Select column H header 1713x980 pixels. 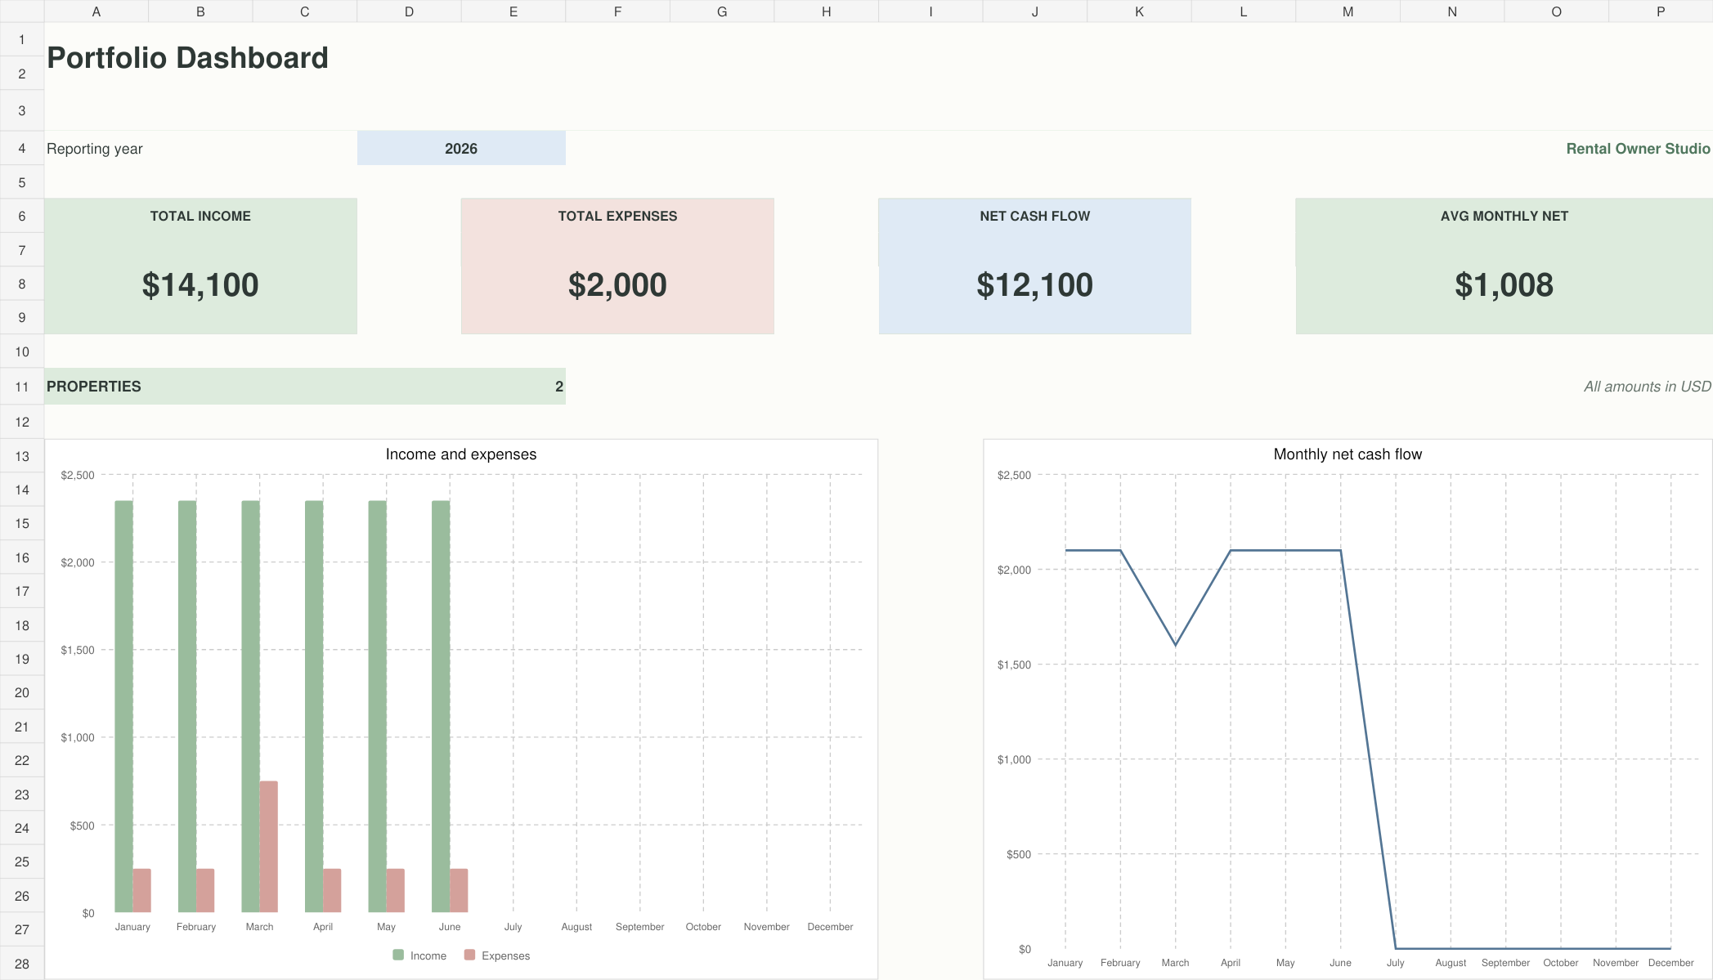click(x=827, y=11)
